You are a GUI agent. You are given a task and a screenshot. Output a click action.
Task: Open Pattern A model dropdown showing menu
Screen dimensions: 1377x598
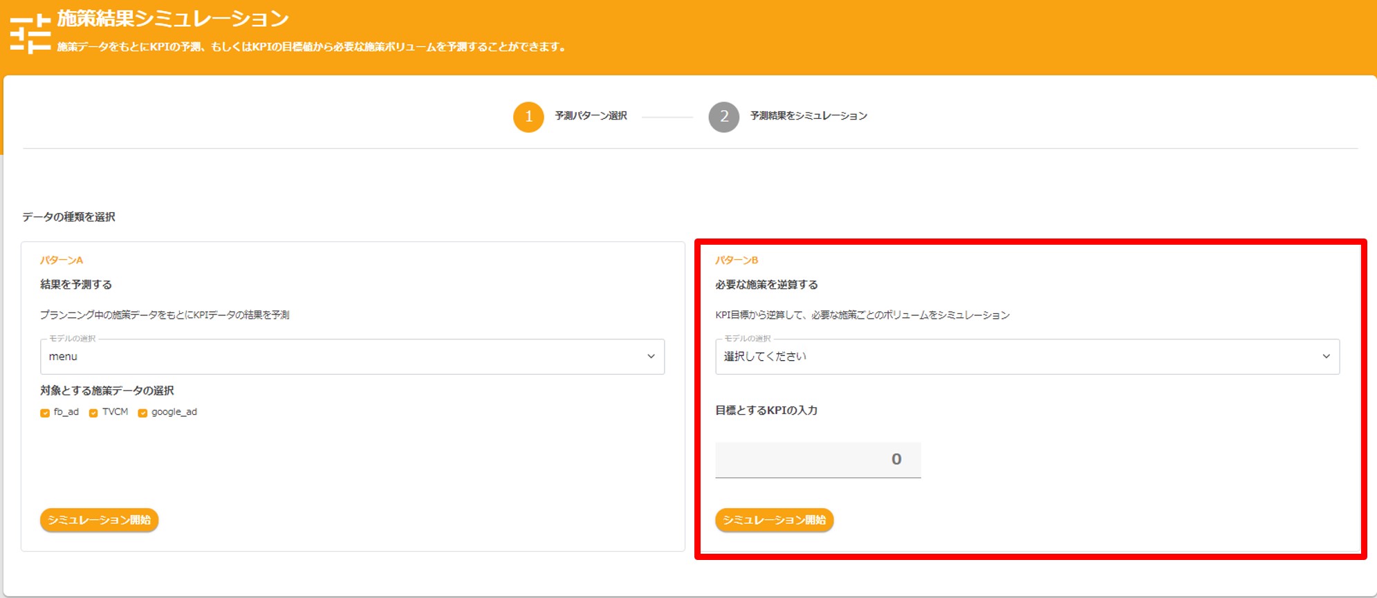pos(352,356)
